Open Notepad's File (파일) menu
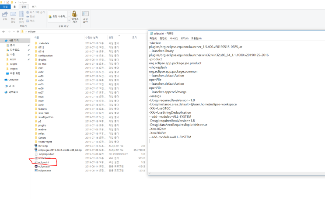 pos(153,38)
